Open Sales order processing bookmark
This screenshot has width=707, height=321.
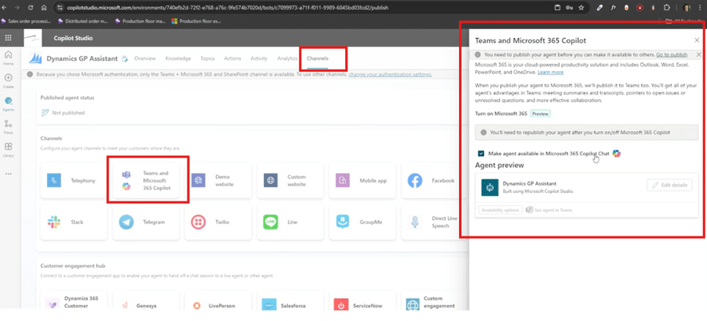27,20
